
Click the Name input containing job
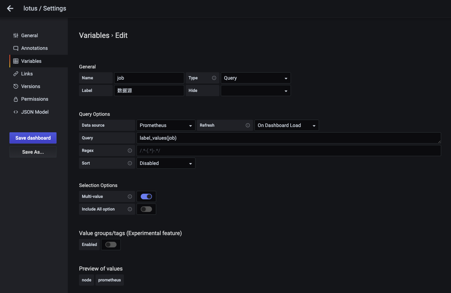(149, 78)
